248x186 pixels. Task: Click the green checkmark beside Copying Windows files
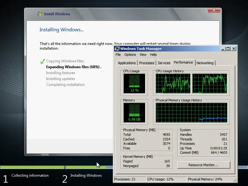tap(42, 61)
